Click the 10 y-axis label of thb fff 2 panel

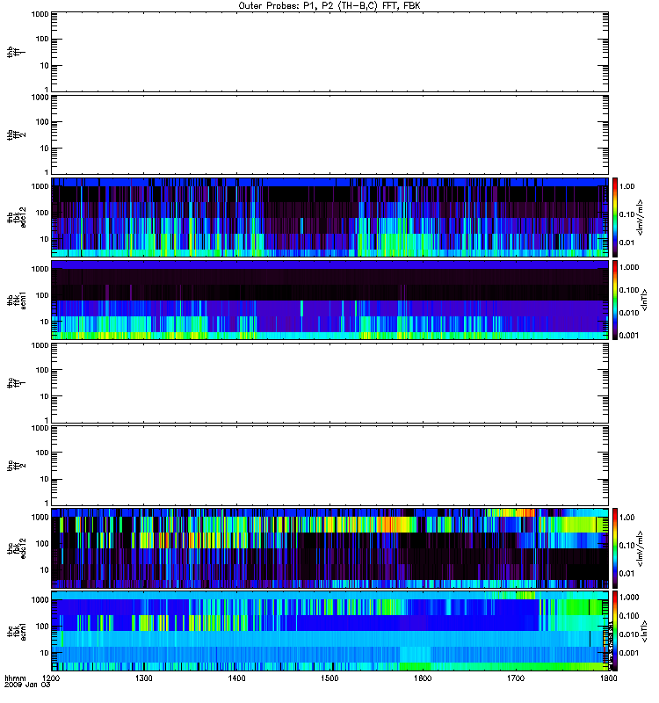click(x=44, y=148)
